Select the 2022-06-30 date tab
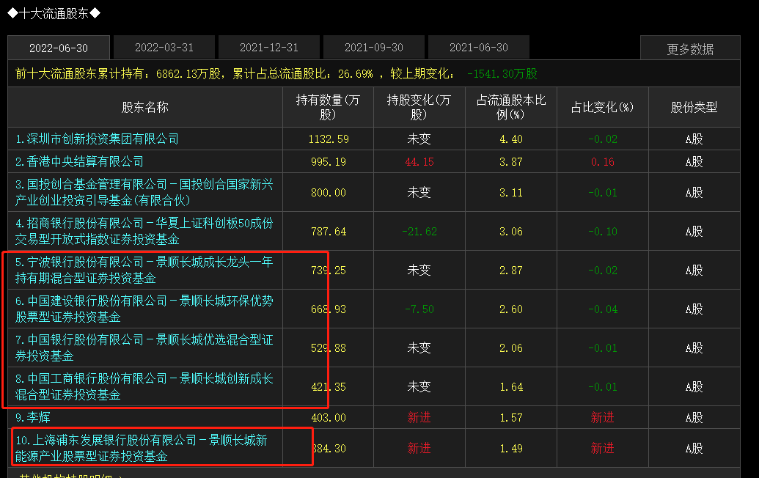This screenshot has width=759, height=478. [x=59, y=48]
